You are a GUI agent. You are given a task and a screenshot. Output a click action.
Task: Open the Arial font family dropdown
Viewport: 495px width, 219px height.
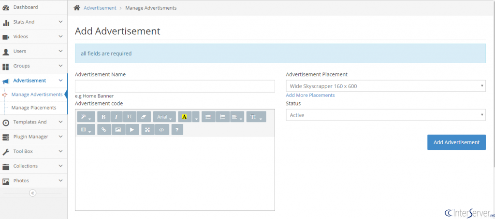coord(164,117)
